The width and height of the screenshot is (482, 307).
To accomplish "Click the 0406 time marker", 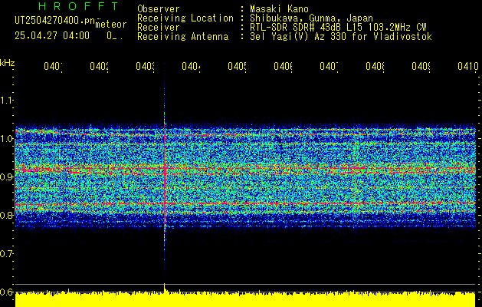I will pyautogui.click(x=283, y=66).
